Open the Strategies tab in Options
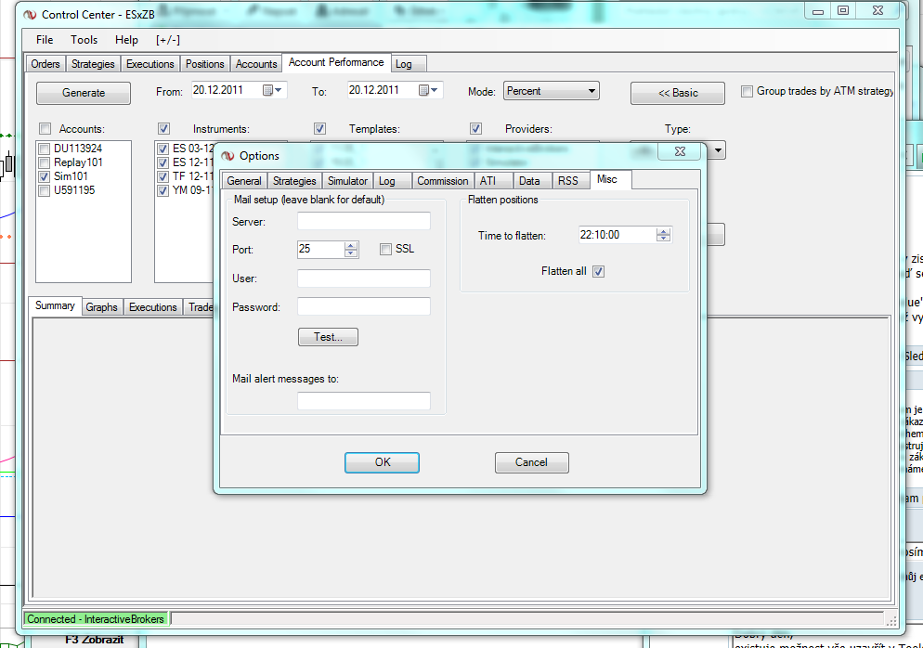 pyautogui.click(x=294, y=181)
